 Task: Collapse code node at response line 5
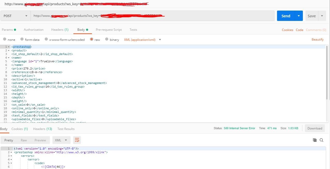(11, 163)
